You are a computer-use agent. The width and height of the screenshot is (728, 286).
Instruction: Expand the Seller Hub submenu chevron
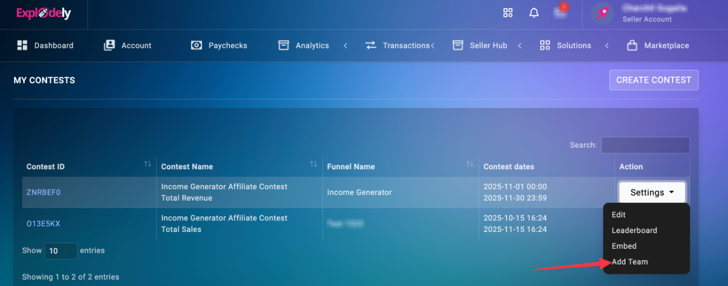[x=519, y=45]
